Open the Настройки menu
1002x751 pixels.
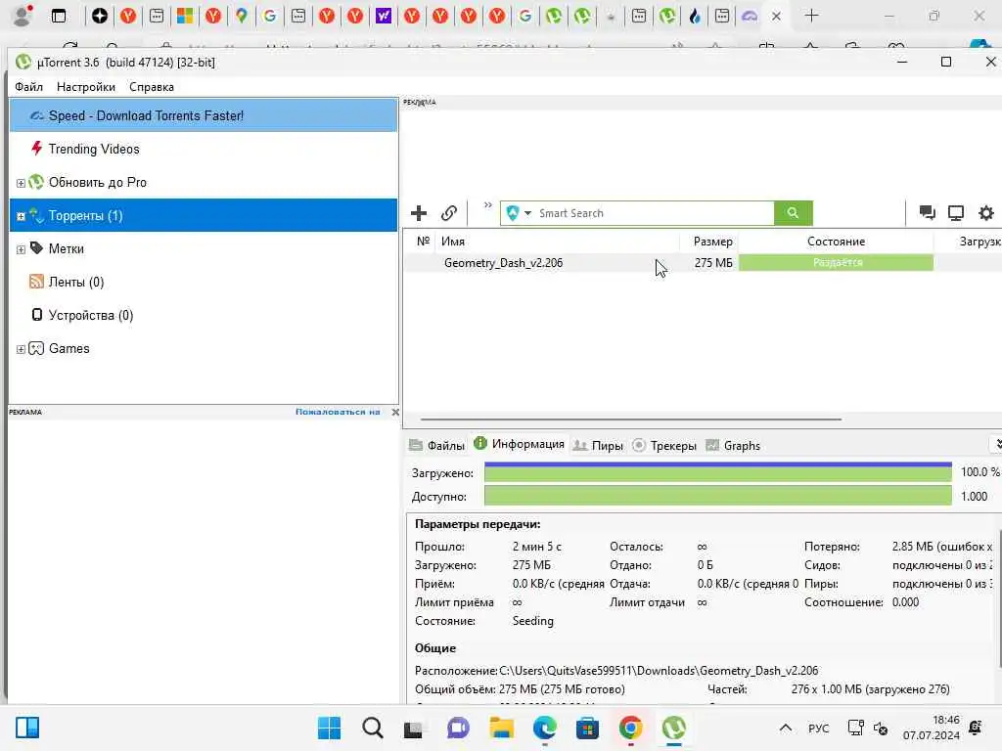coord(86,87)
